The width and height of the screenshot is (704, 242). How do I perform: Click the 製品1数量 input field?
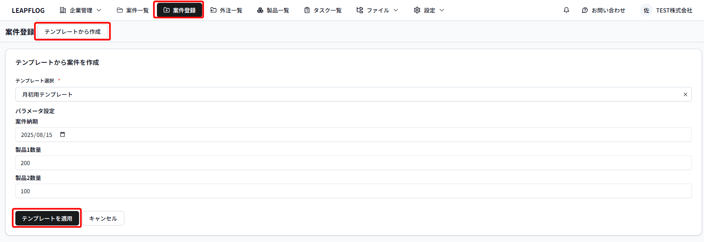click(x=353, y=163)
